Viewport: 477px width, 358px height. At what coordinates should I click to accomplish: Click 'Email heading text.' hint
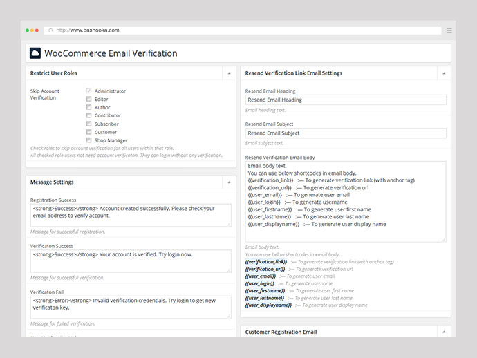pyautogui.click(x=265, y=110)
